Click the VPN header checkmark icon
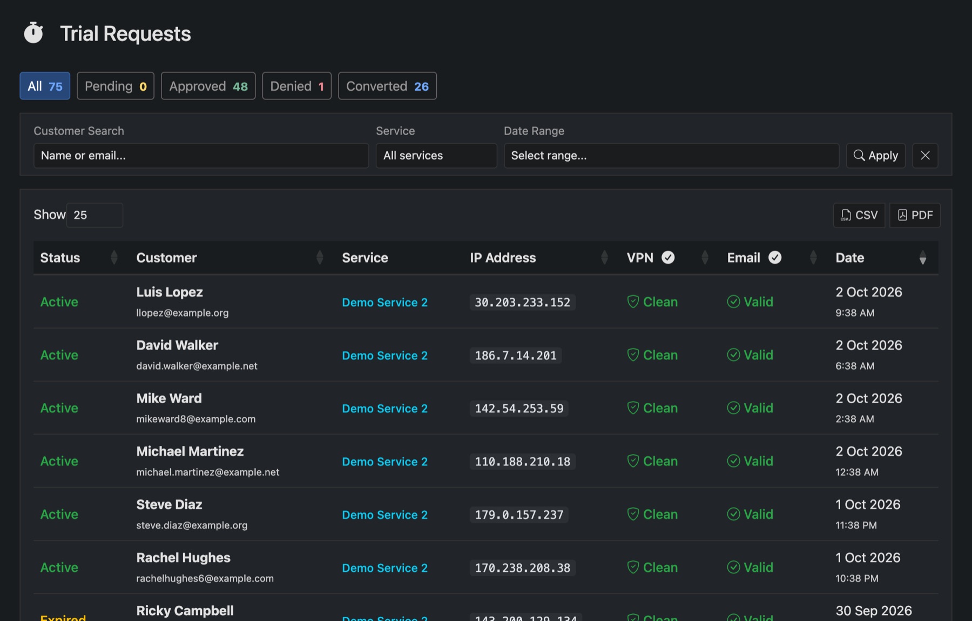 click(x=668, y=257)
